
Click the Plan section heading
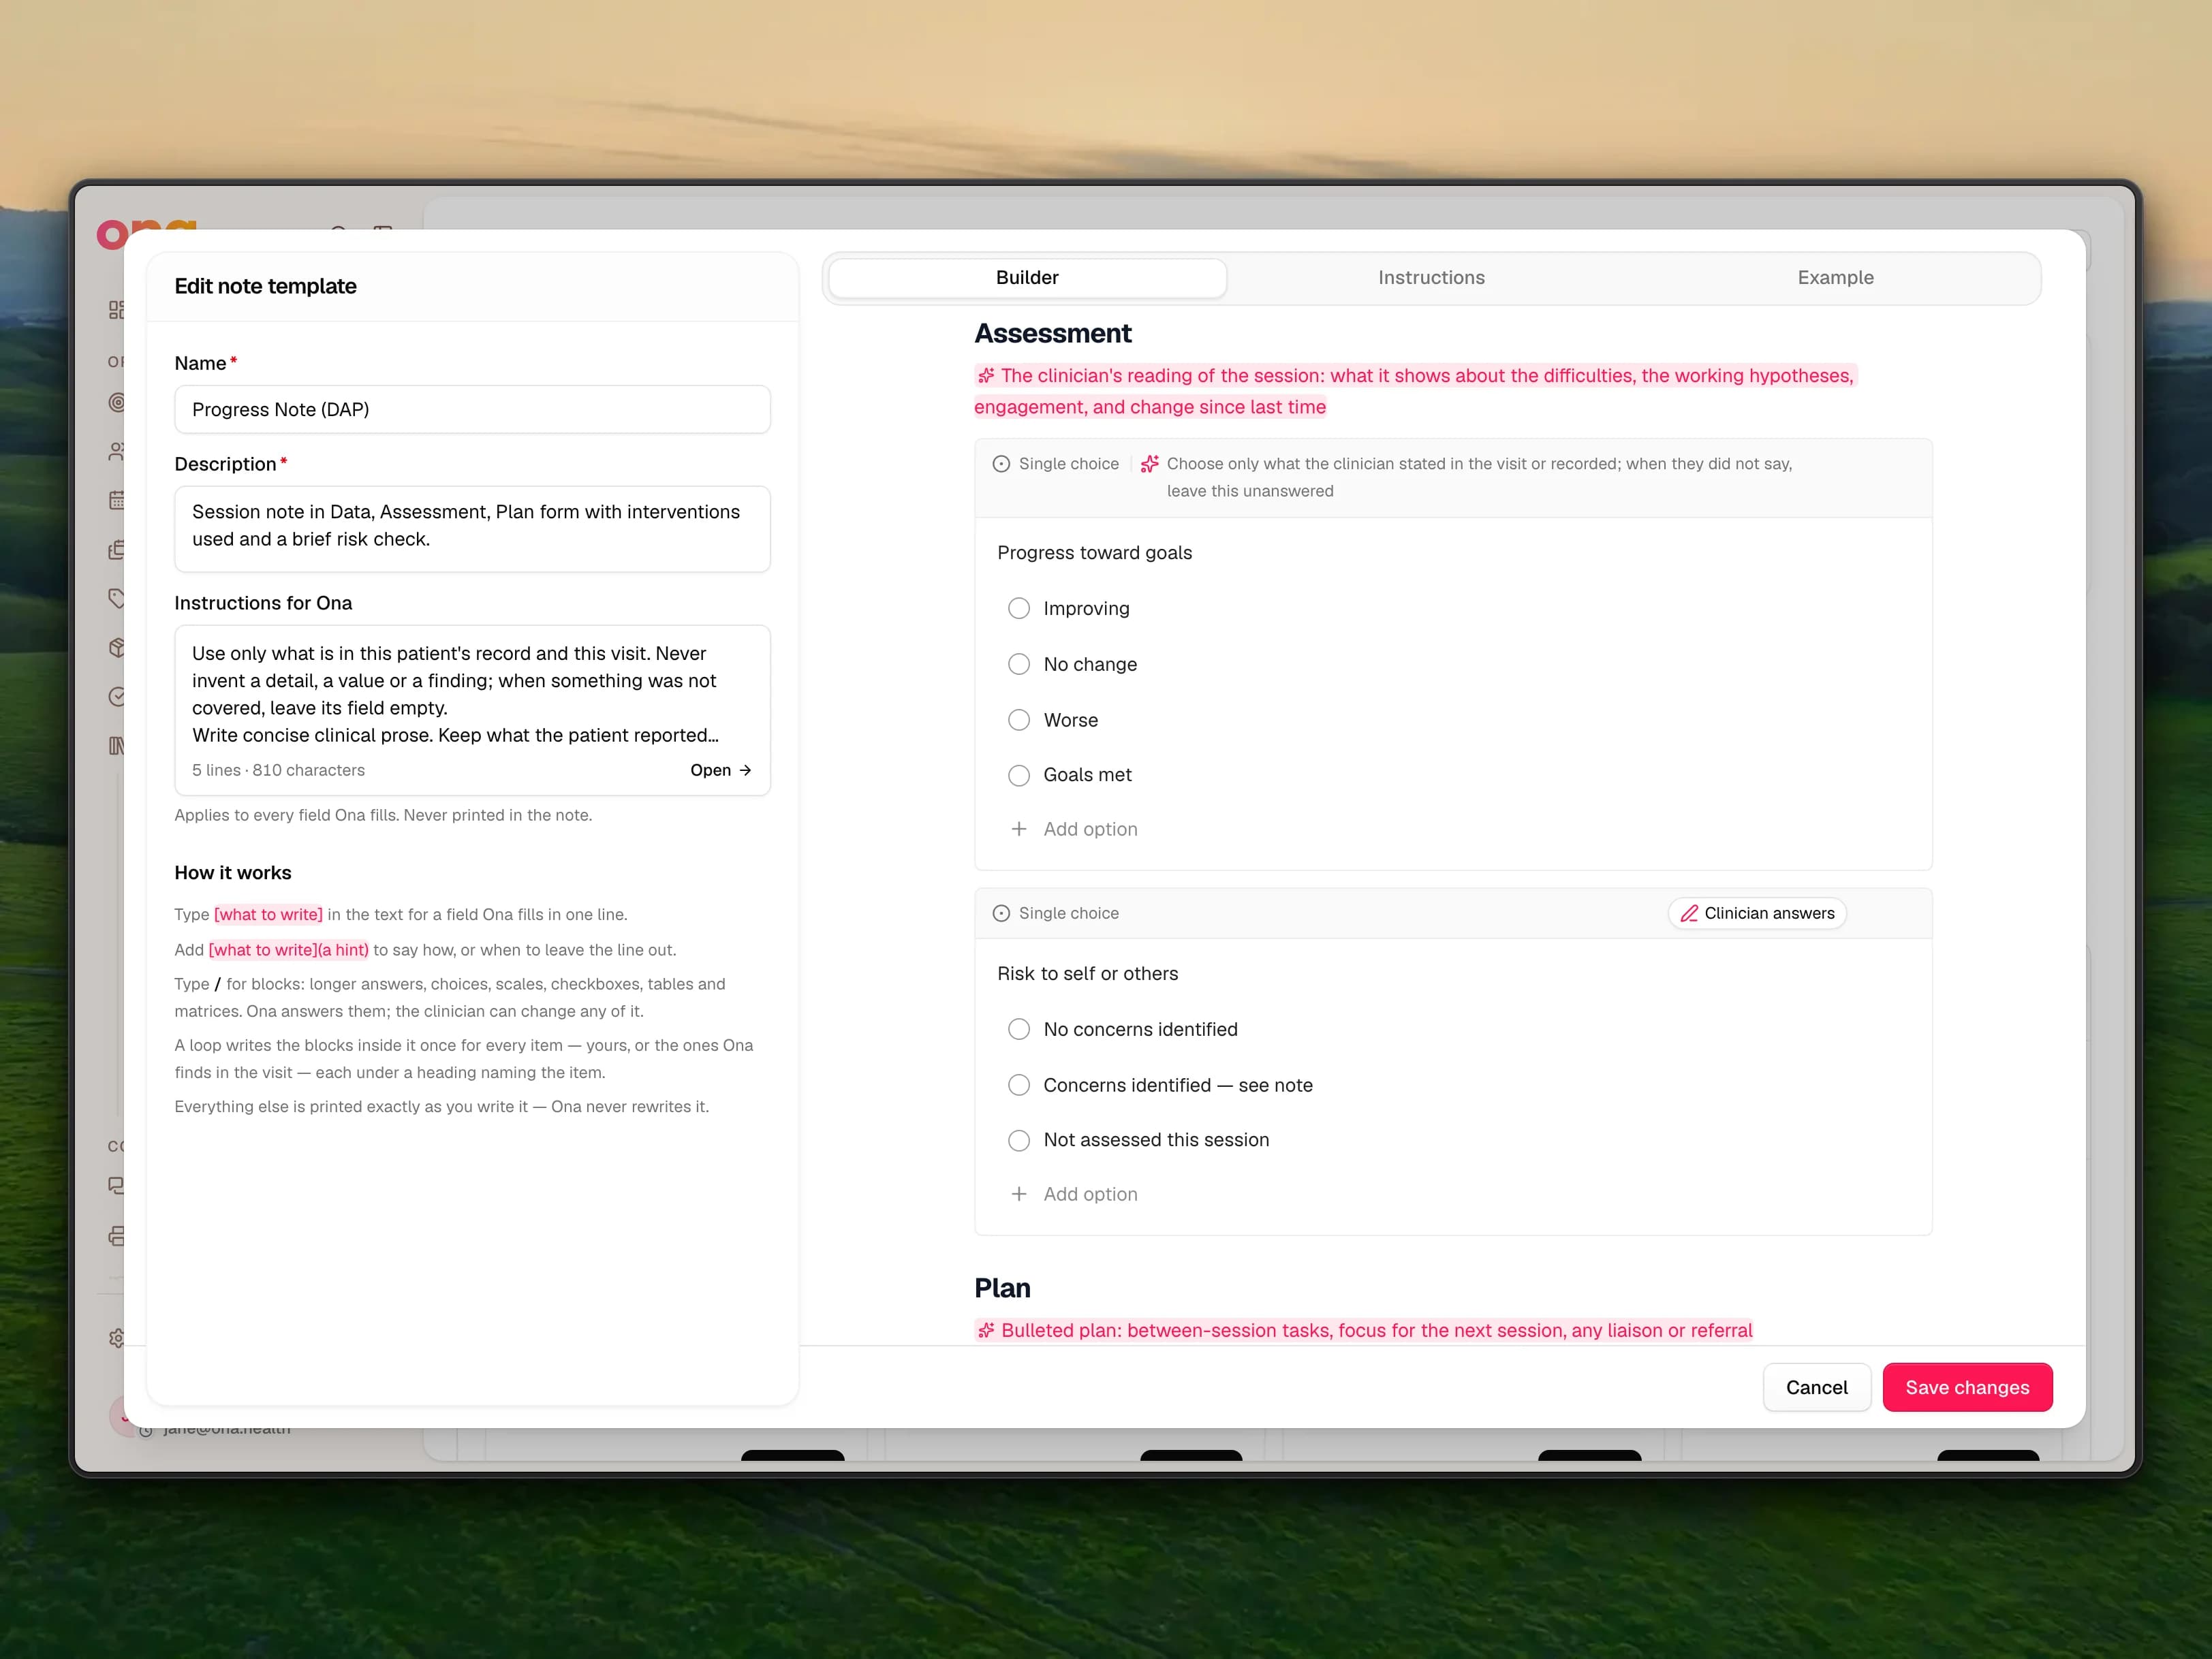click(1002, 1287)
